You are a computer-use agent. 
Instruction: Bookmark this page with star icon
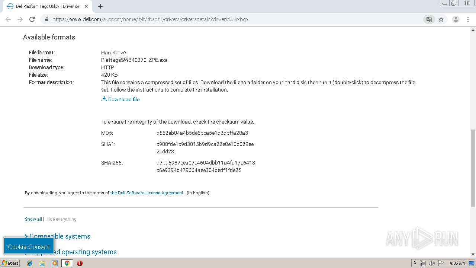pyautogui.click(x=441, y=19)
